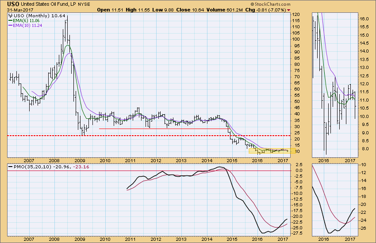
Task: Click the 2017 label under zoomed PMO panel
Action: coord(349,239)
